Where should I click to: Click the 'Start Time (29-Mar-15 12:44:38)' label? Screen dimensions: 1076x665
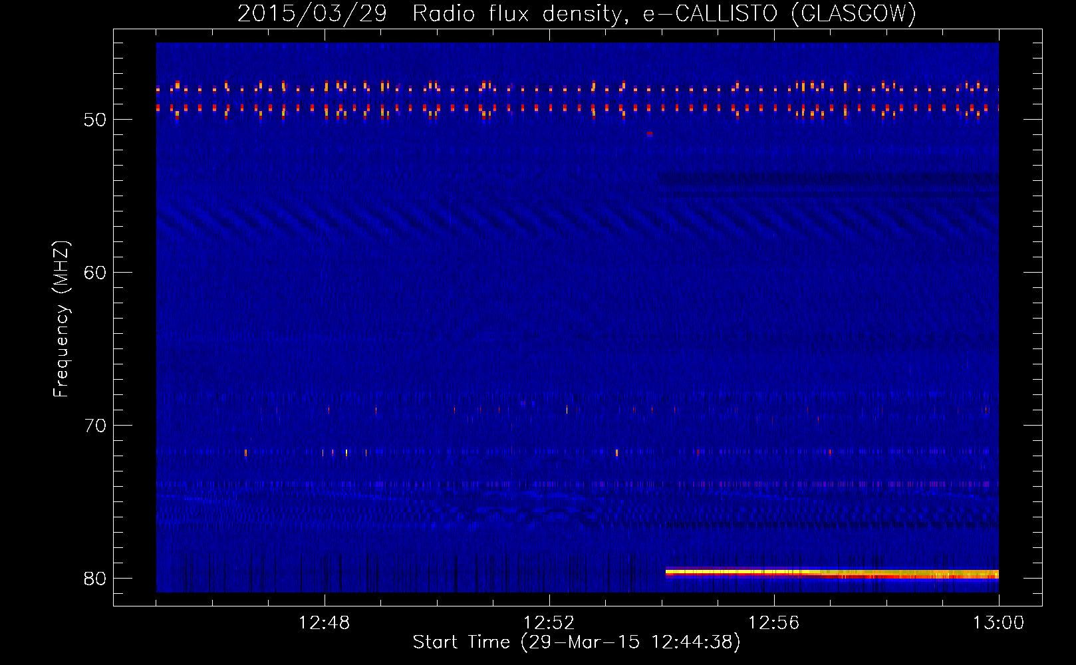[x=577, y=642]
